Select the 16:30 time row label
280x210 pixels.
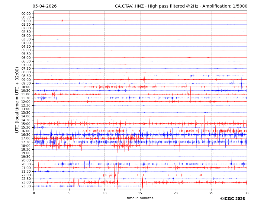click(x=26, y=135)
